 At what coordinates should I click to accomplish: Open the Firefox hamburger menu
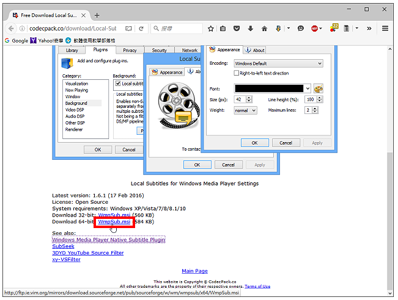(x=385, y=29)
